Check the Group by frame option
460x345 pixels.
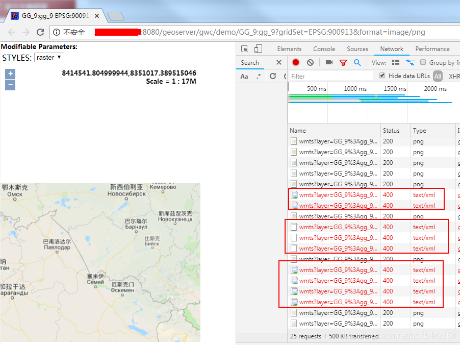pos(423,62)
